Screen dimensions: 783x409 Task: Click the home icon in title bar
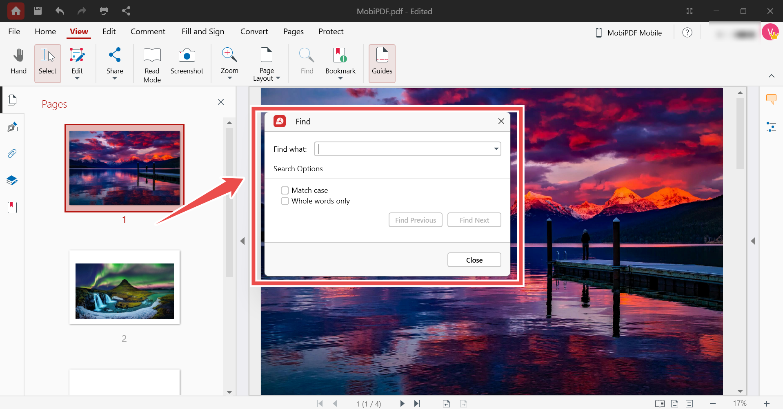16,11
